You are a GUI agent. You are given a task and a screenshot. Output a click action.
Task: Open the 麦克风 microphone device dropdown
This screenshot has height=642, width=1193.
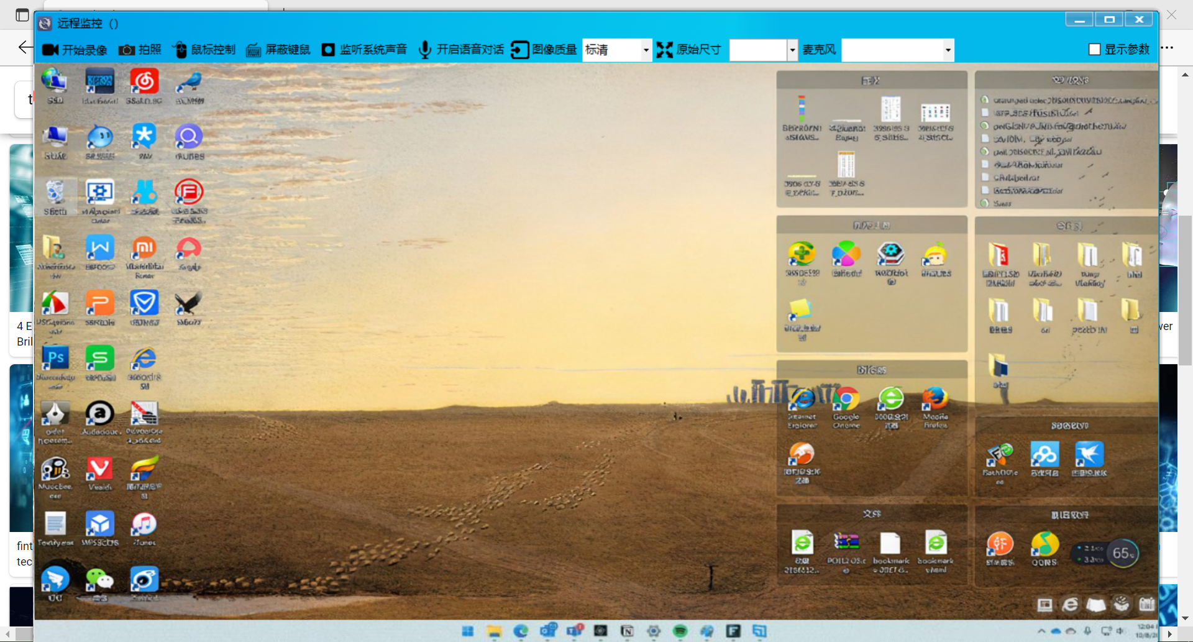click(x=948, y=50)
